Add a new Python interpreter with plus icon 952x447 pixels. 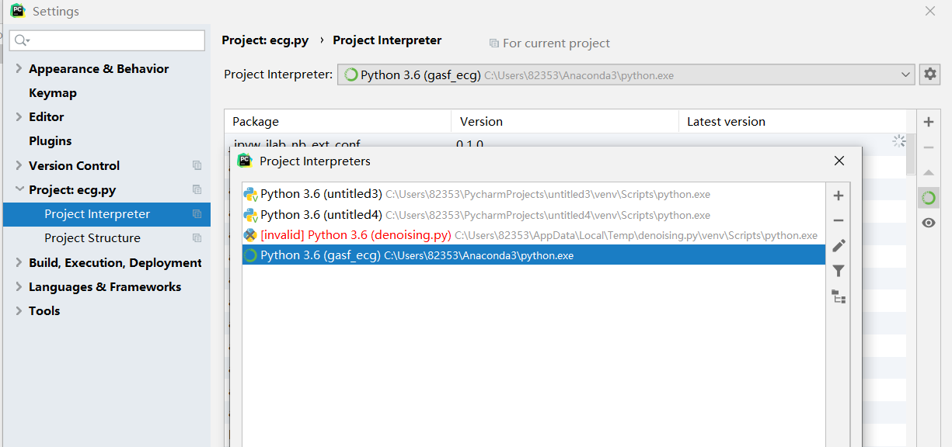click(838, 196)
